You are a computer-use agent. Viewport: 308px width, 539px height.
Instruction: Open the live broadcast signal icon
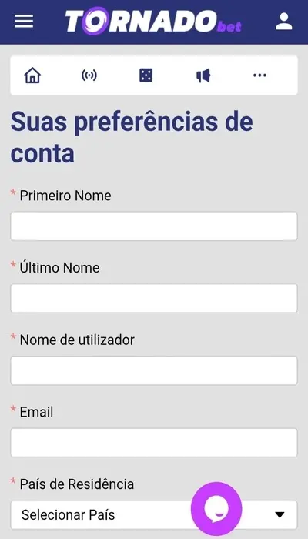pos(89,75)
